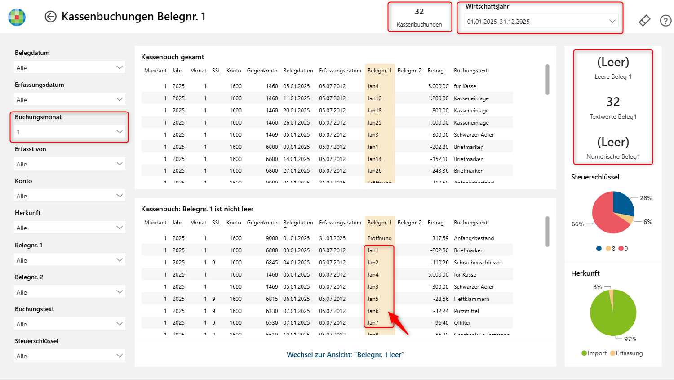Click 5.000,00 amount in lower table
This screenshot has height=380, width=674.
click(x=438, y=275)
